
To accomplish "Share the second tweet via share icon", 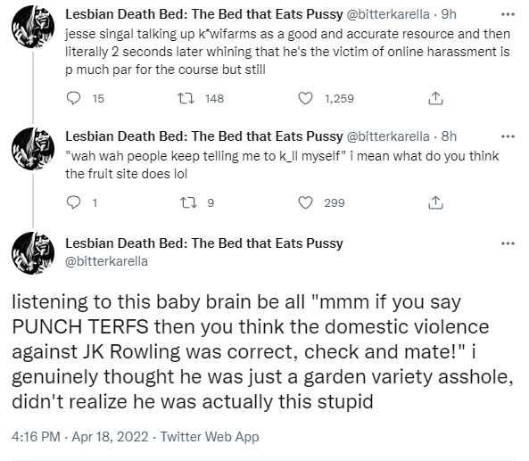I will [435, 202].
